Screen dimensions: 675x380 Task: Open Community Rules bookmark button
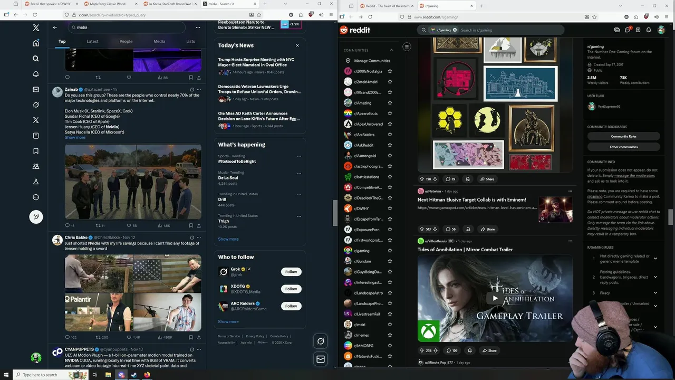tap(624, 136)
